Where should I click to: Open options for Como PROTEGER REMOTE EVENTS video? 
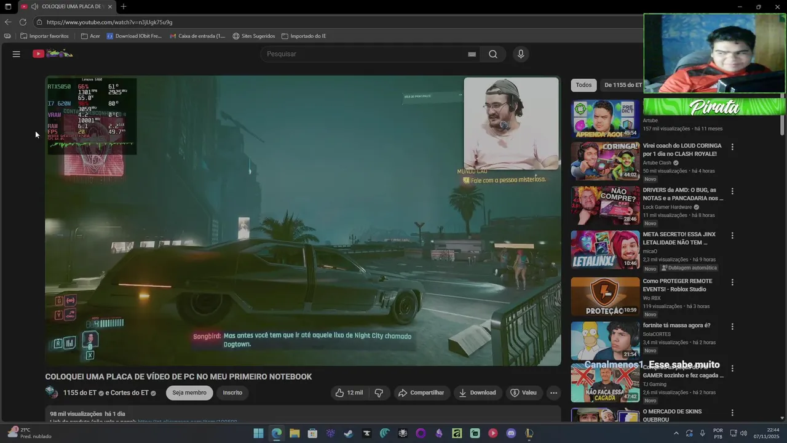coord(732,282)
